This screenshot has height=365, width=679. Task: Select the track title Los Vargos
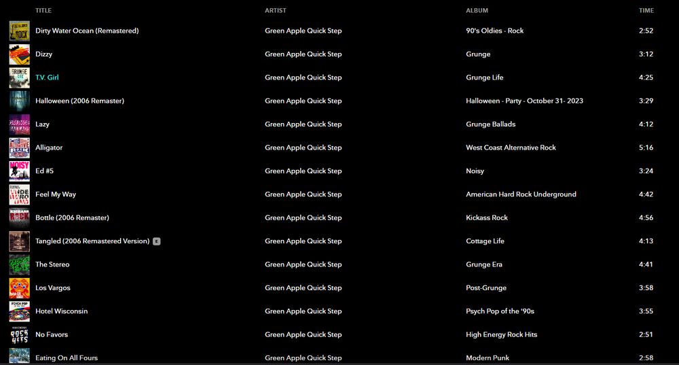[x=53, y=288]
